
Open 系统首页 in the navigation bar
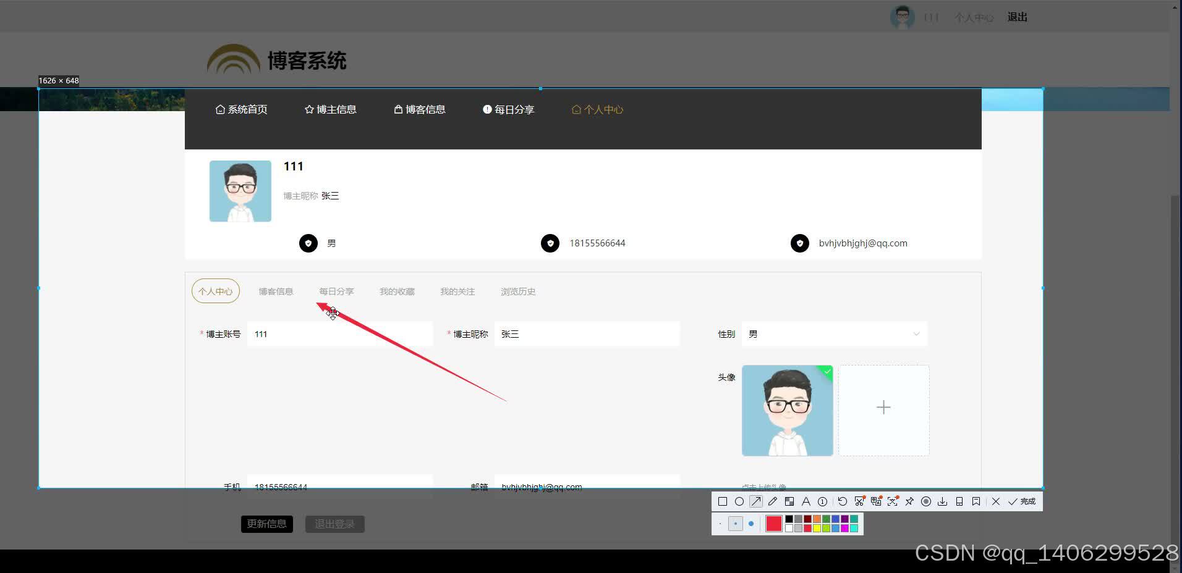[241, 109]
